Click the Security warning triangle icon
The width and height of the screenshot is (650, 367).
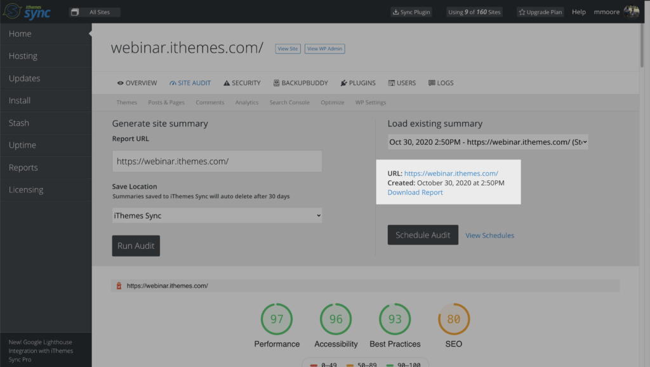(x=227, y=83)
